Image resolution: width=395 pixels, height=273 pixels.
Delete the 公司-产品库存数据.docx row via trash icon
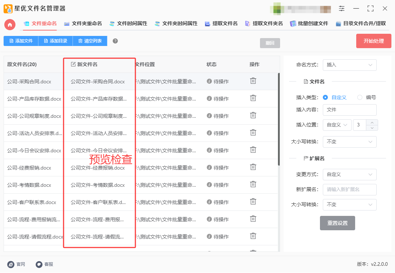coord(253,98)
